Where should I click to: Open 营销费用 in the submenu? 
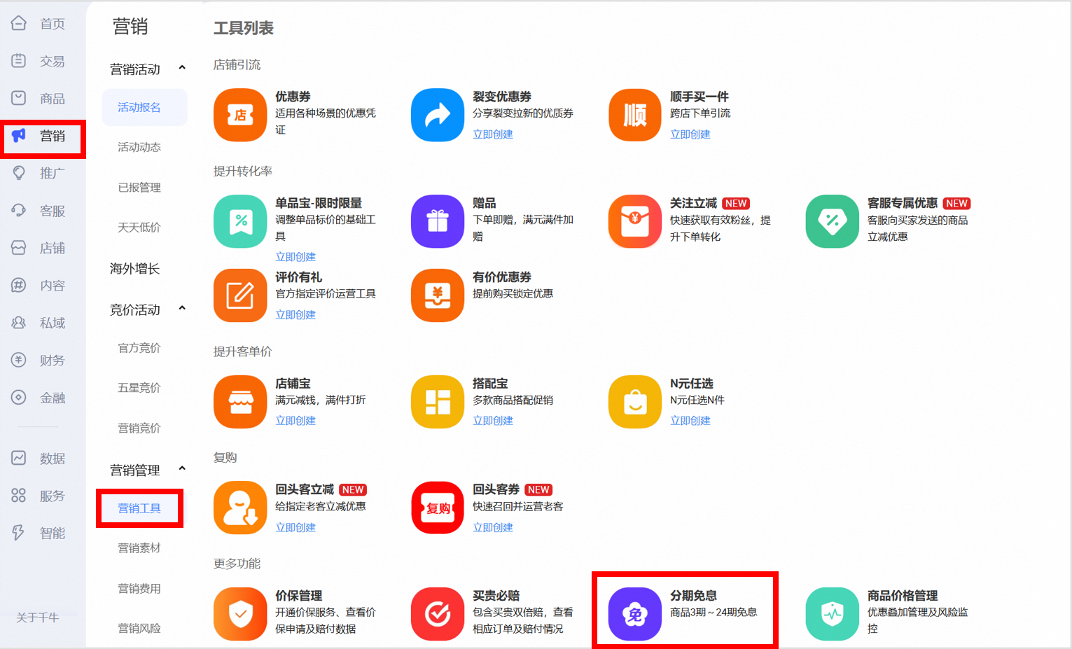click(x=139, y=588)
